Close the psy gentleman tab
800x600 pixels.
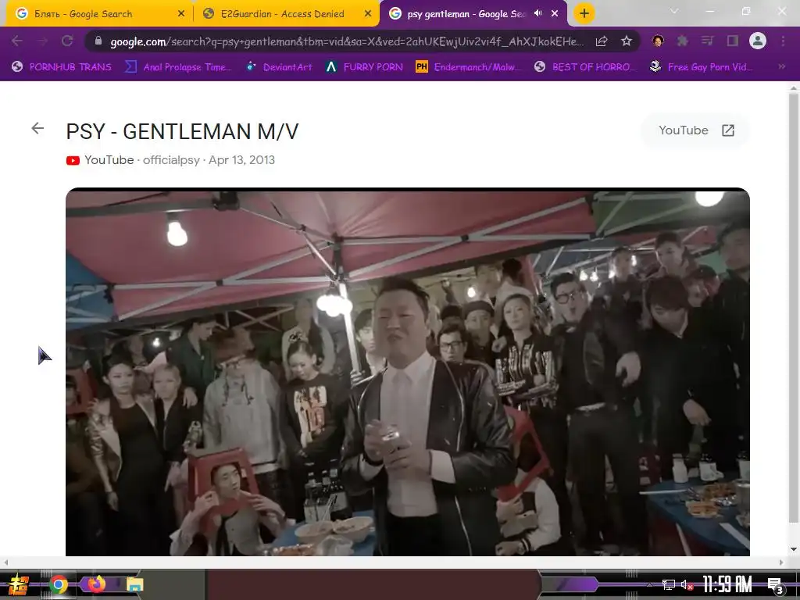(555, 14)
